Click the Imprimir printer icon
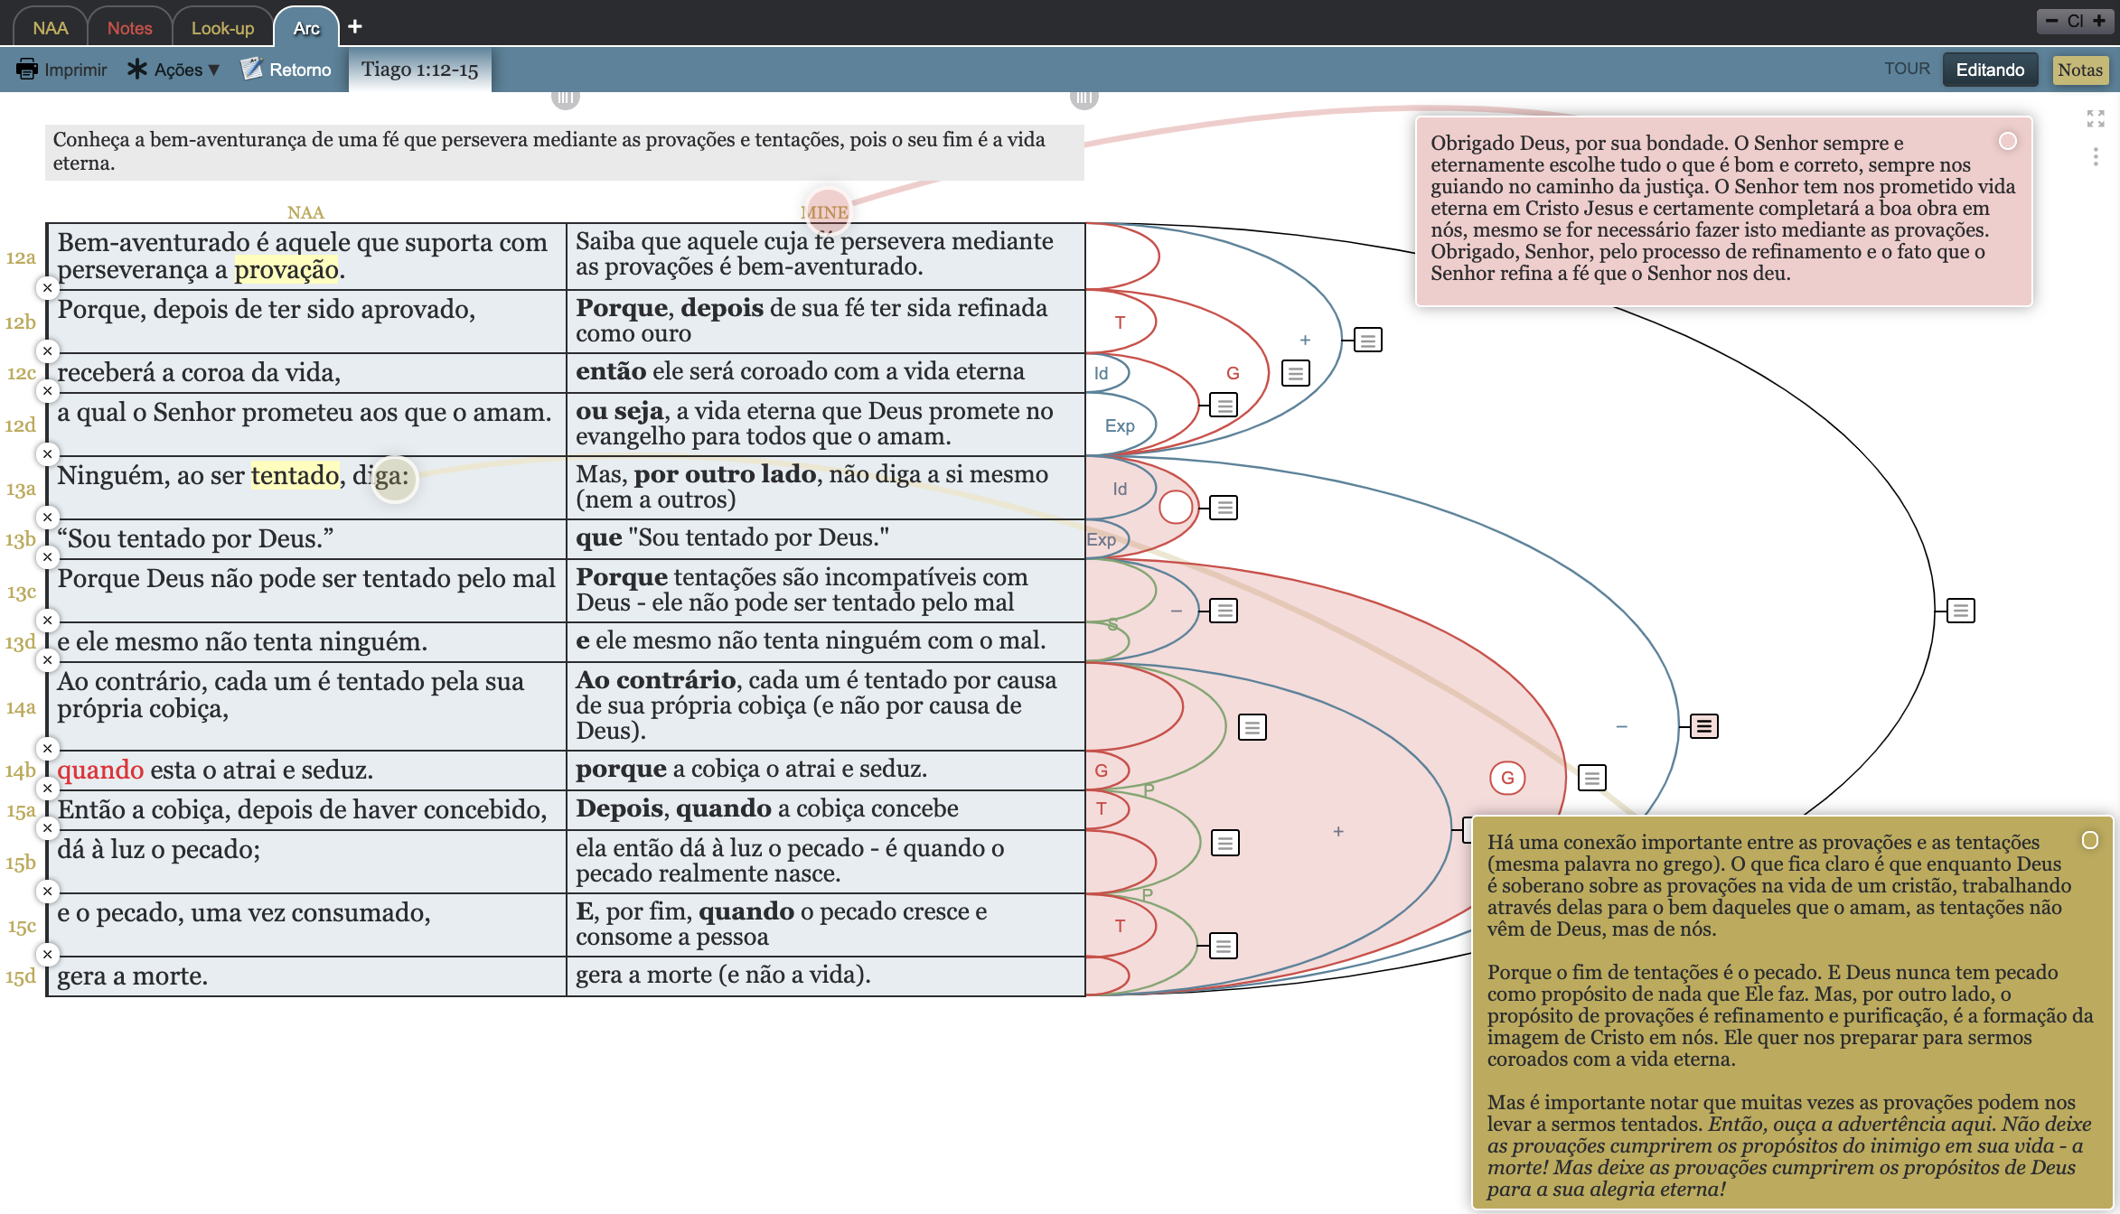This screenshot has width=2120, height=1214. [27, 70]
